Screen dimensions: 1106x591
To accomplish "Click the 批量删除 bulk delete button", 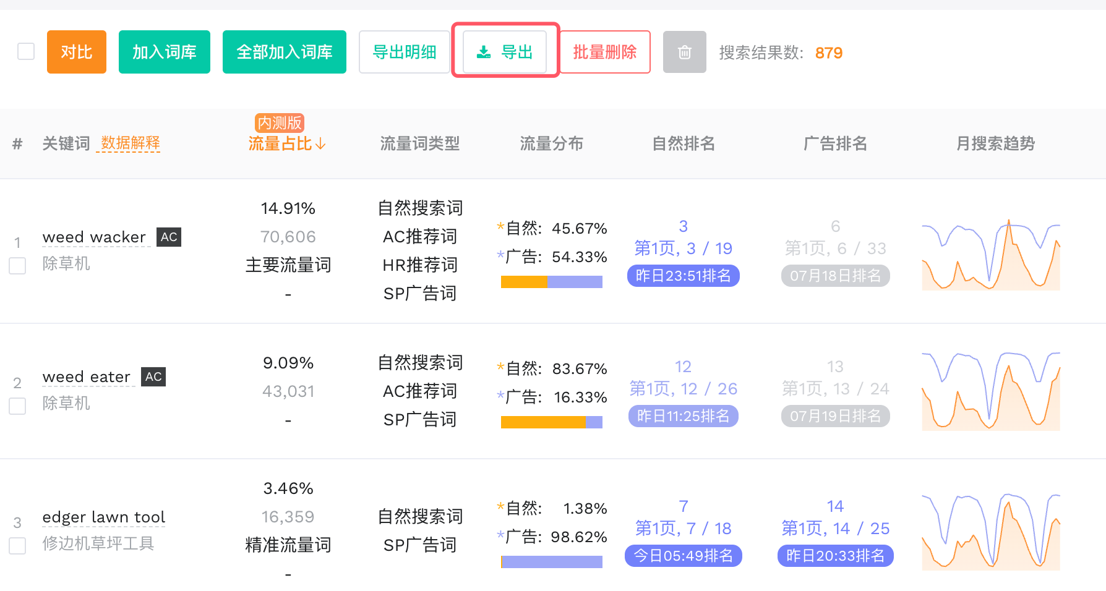I will 605,52.
